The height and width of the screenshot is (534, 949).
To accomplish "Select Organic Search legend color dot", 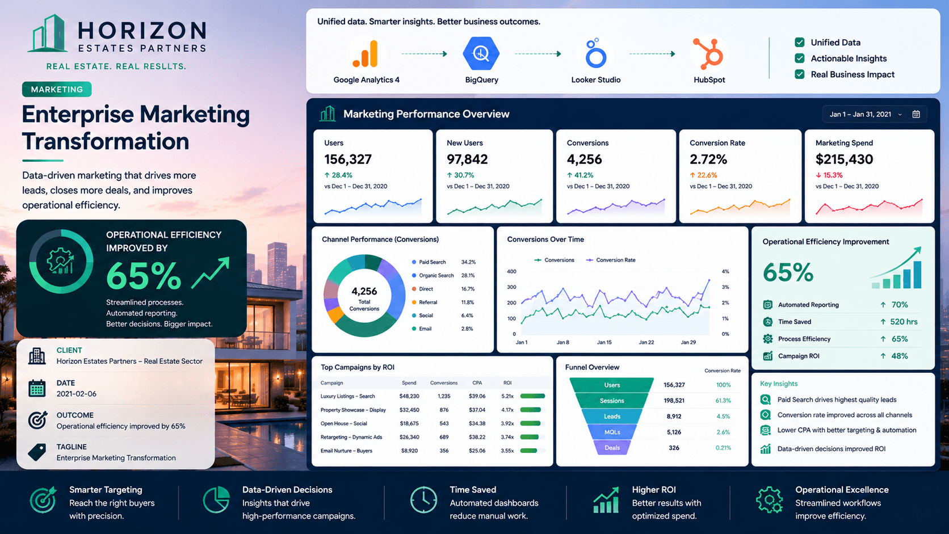I will [414, 275].
